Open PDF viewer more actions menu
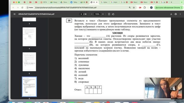184x103 pixels. (180, 14)
